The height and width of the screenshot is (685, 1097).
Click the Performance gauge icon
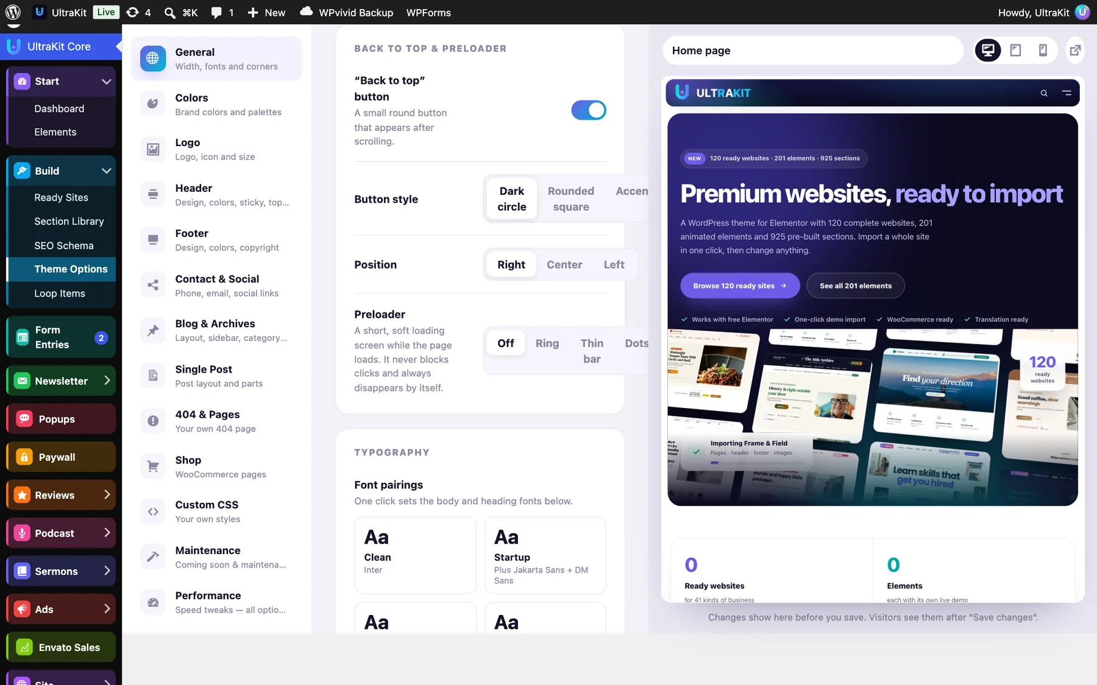pyautogui.click(x=153, y=602)
